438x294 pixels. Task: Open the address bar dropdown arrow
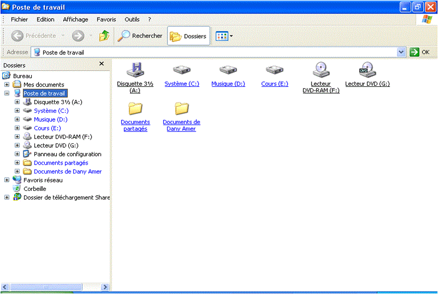pyautogui.click(x=401, y=52)
